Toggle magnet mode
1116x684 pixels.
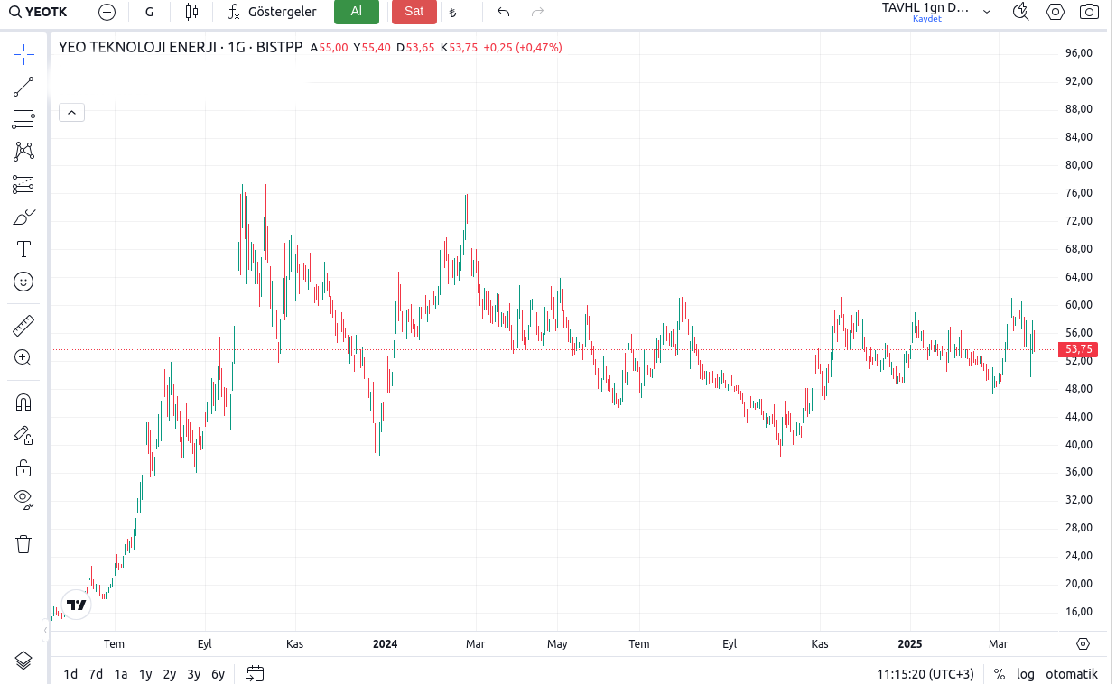tap(23, 402)
